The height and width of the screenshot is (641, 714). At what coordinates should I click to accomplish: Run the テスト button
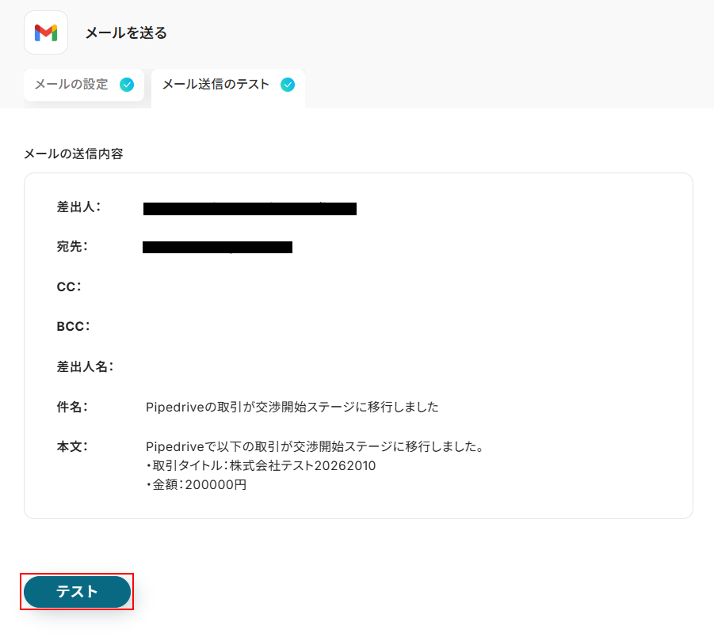[77, 591]
